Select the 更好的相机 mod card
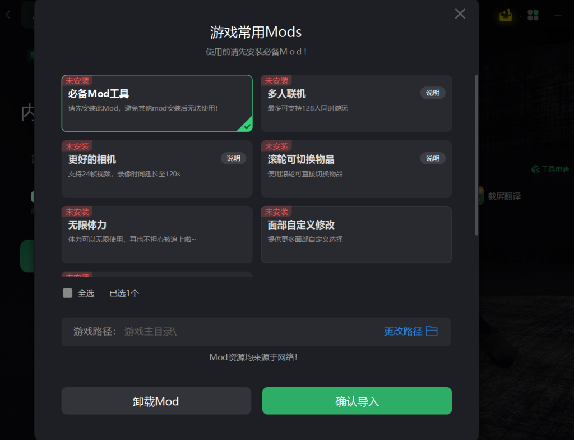This screenshot has width=574, height=440. (x=157, y=169)
